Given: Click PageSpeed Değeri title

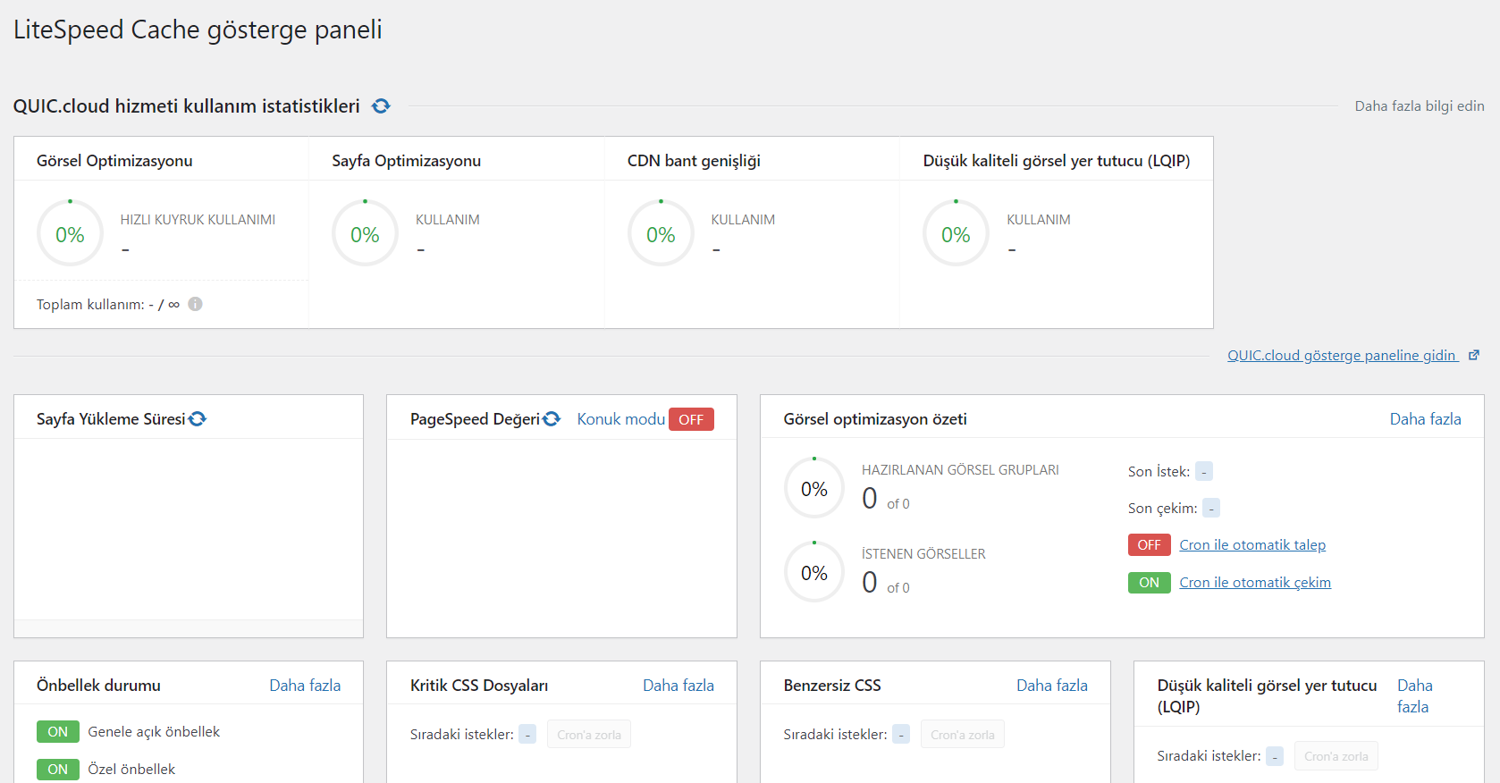Looking at the screenshot, I should pyautogui.click(x=475, y=418).
